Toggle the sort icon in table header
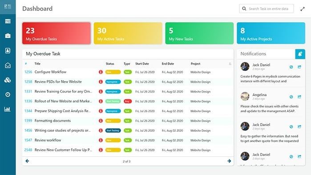Viewport: 311px width, 175px height. 230,64
